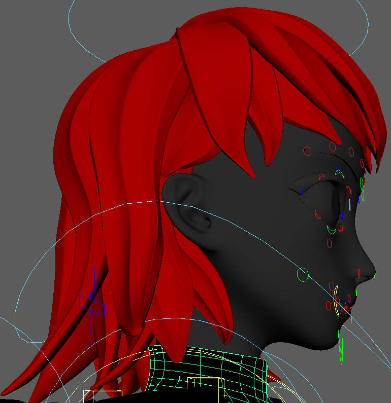Pick the leftmost red circle brow control
The width and height of the screenshot is (391, 403).
coord(307,152)
